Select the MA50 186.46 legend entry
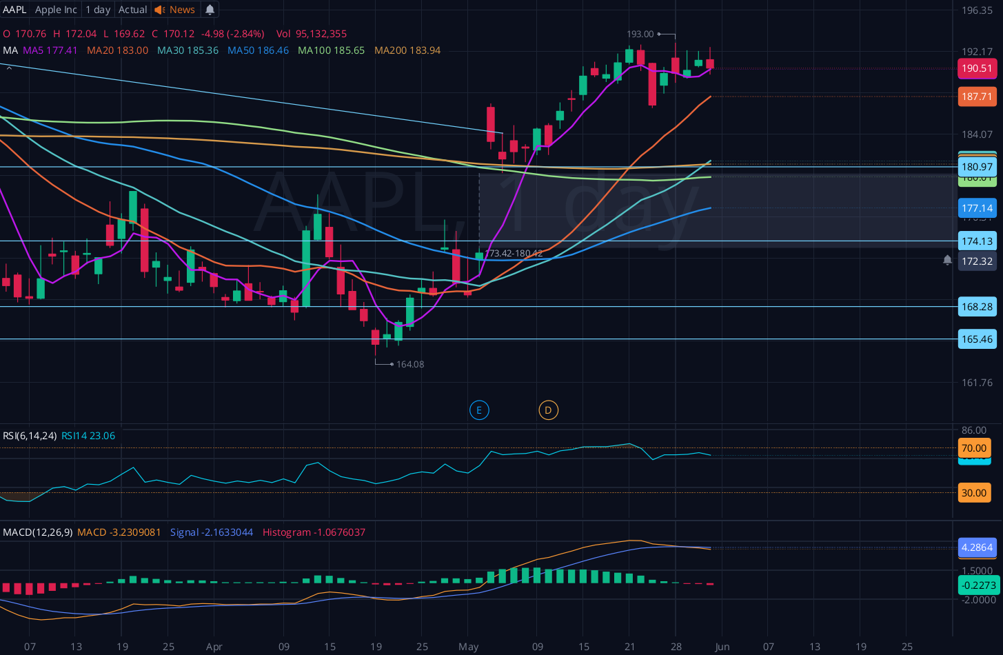Image resolution: width=1003 pixels, height=655 pixels. coord(259,50)
